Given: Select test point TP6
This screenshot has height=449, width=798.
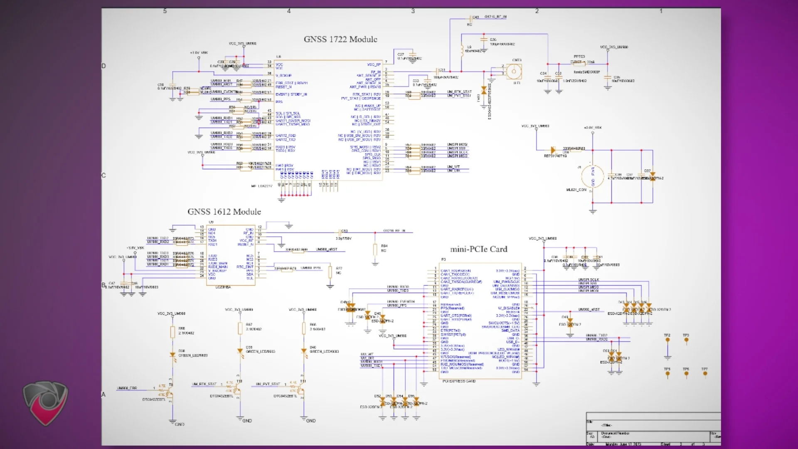Looking at the screenshot, I should tap(686, 373).
